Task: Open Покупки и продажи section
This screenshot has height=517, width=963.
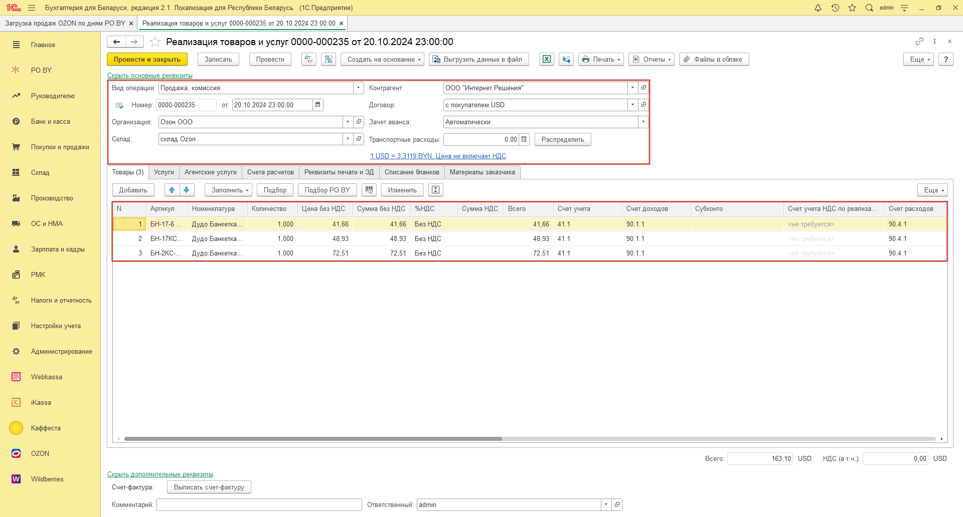Action: [60, 147]
